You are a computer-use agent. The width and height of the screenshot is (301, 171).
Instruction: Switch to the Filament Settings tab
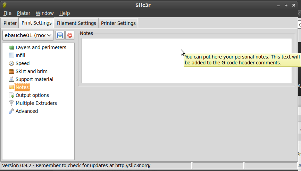coord(76,23)
